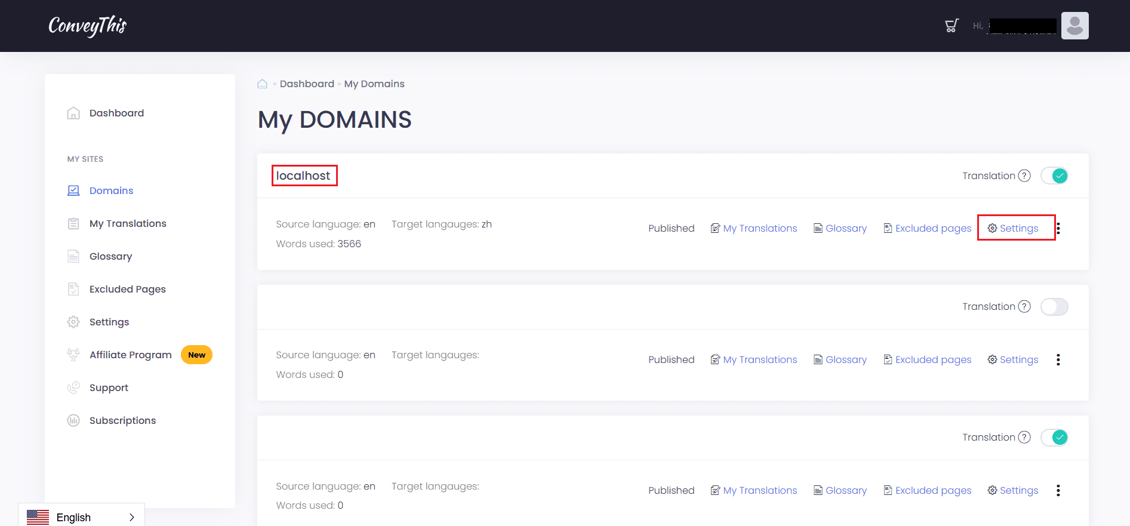1130x526 pixels.
Task: Open My Translations in the sidebar
Action: [128, 223]
